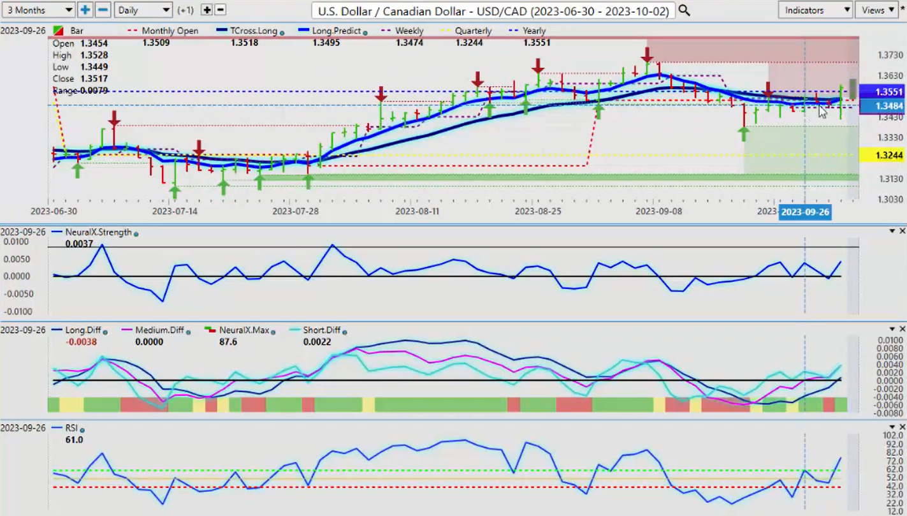Click the Quarterly legend label

[x=474, y=31]
